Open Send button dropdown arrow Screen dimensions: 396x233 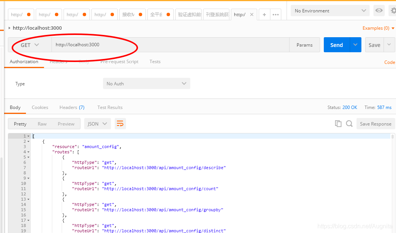tap(355, 45)
